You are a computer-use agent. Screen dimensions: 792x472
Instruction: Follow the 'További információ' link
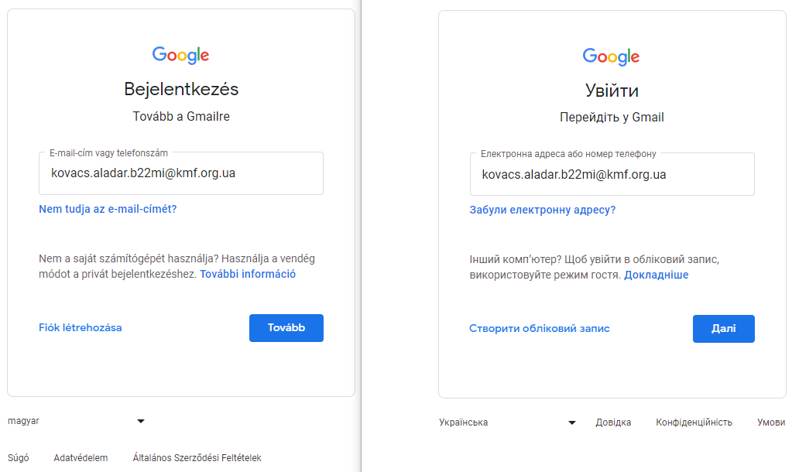pyautogui.click(x=248, y=274)
